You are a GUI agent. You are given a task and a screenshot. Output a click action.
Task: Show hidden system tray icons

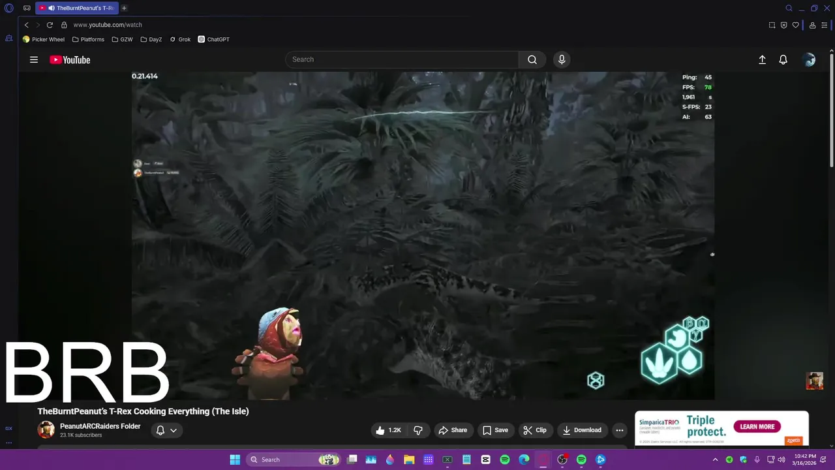[716, 460]
